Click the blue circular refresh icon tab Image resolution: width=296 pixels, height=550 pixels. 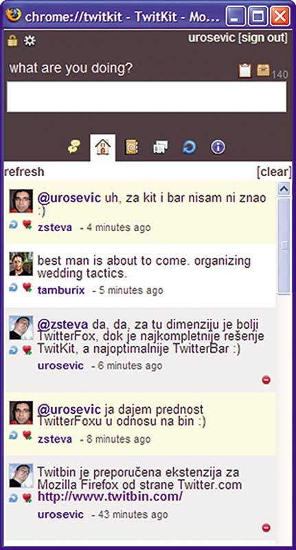click(190, 147)
